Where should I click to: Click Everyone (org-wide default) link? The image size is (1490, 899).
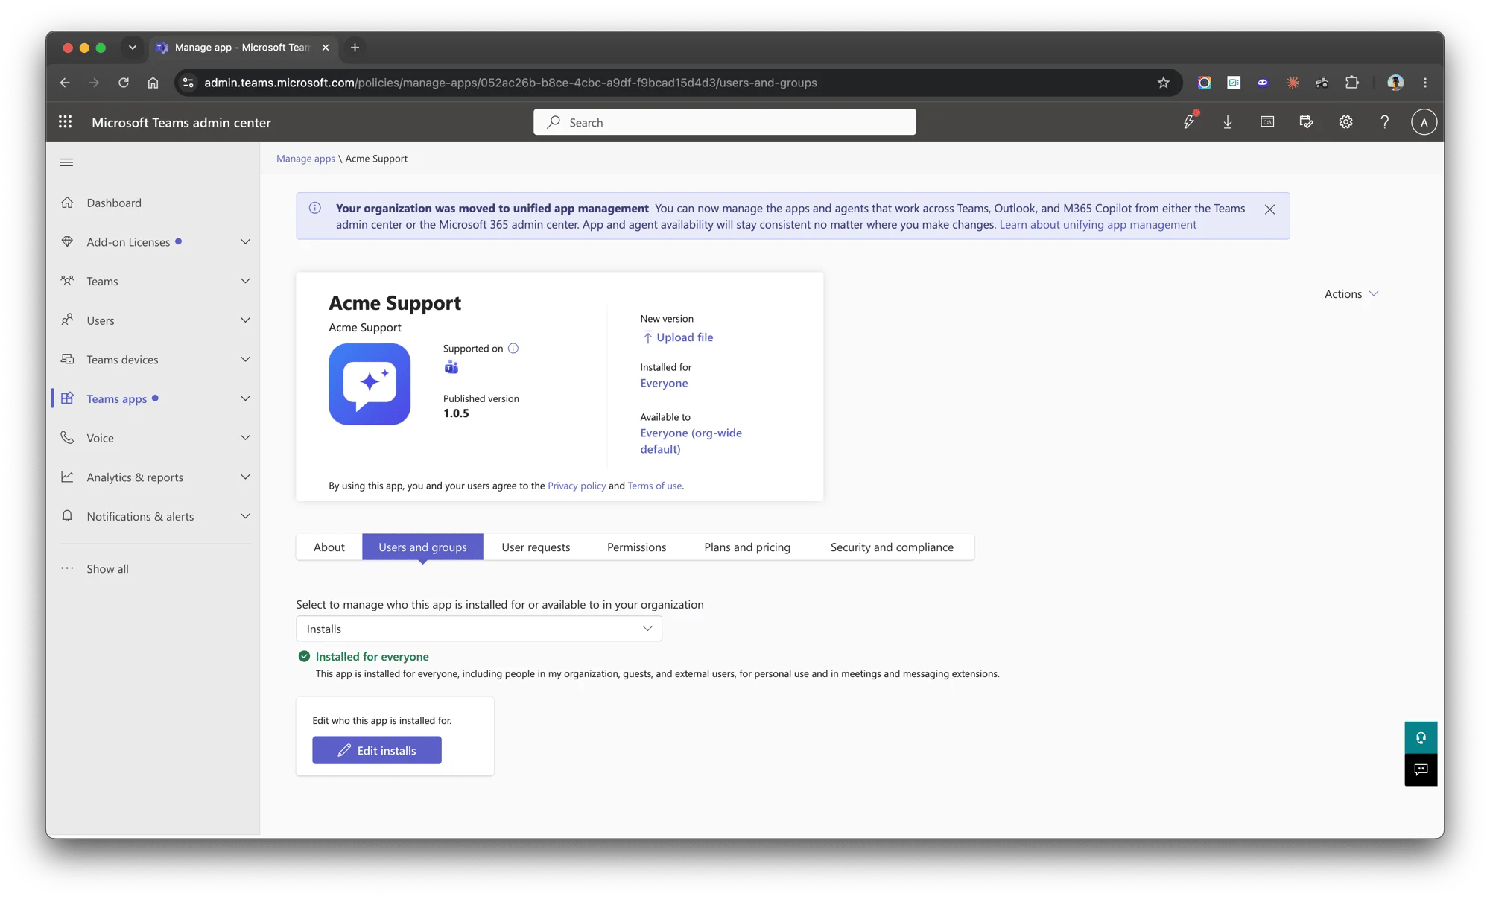click(691, 441)
